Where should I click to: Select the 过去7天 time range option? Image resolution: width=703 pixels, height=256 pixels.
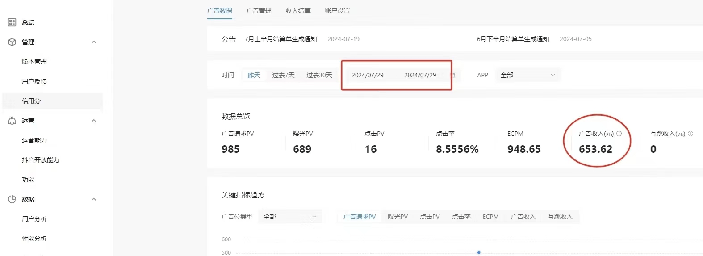coord(283,75)
